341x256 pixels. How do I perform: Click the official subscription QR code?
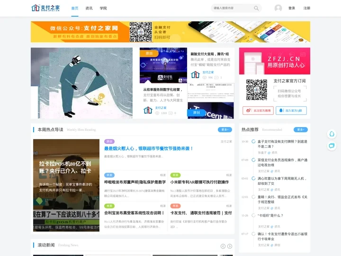tap(257, 90)
